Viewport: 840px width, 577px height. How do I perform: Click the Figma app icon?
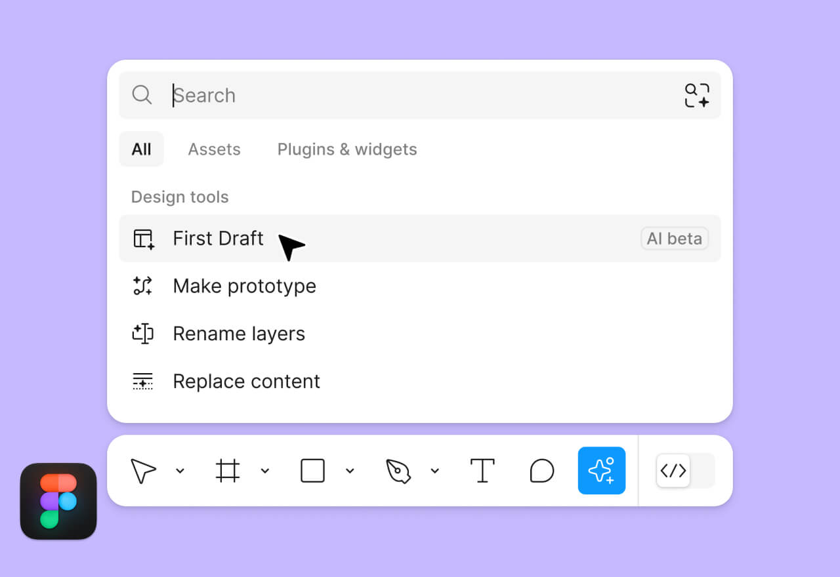tap(58, 501)
